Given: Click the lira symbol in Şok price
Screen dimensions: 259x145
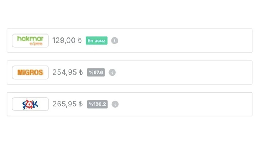Looking at the screenshot, I should tap(81, 104).
